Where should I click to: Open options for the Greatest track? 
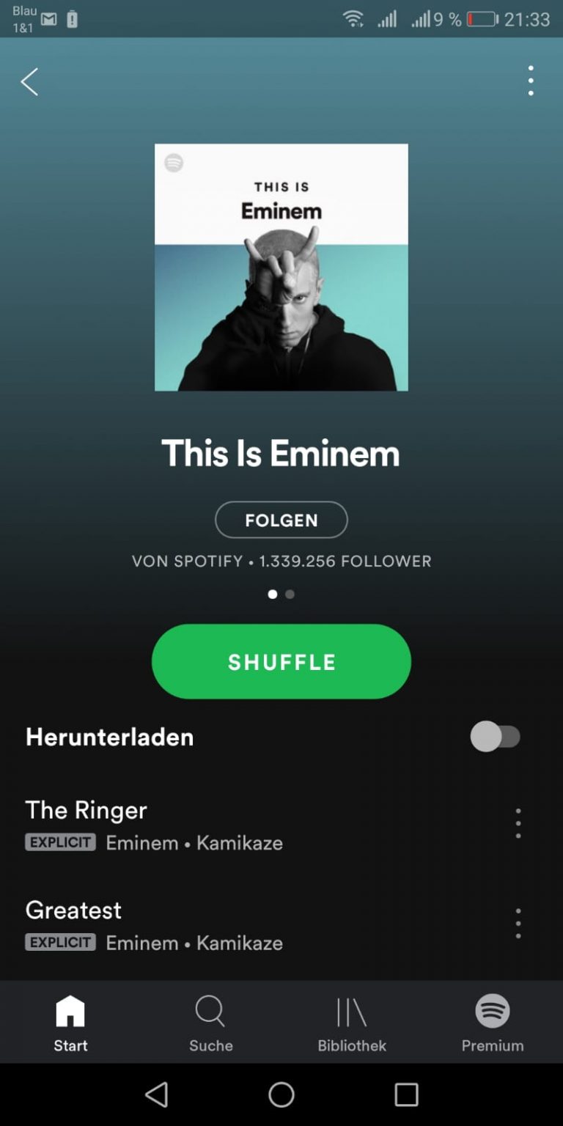point(518,923)
